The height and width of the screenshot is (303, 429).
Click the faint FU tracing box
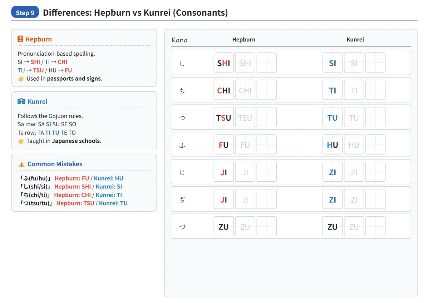[245, 145]
